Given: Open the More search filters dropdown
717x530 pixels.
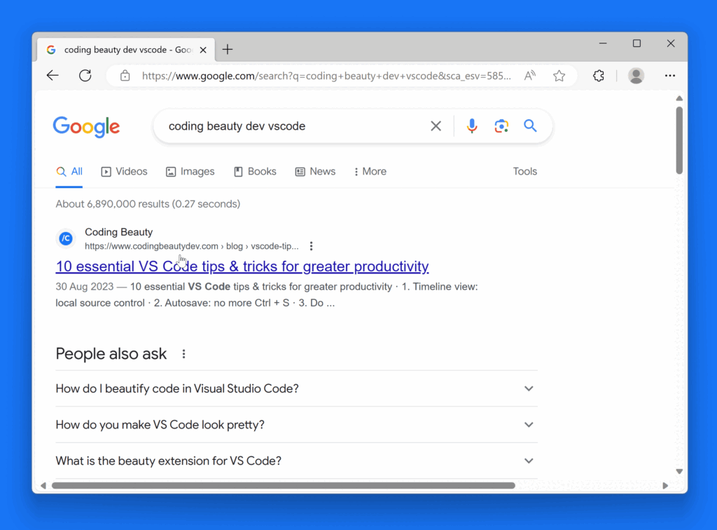Looking at the screenshot, I should (x=370, y=172).
